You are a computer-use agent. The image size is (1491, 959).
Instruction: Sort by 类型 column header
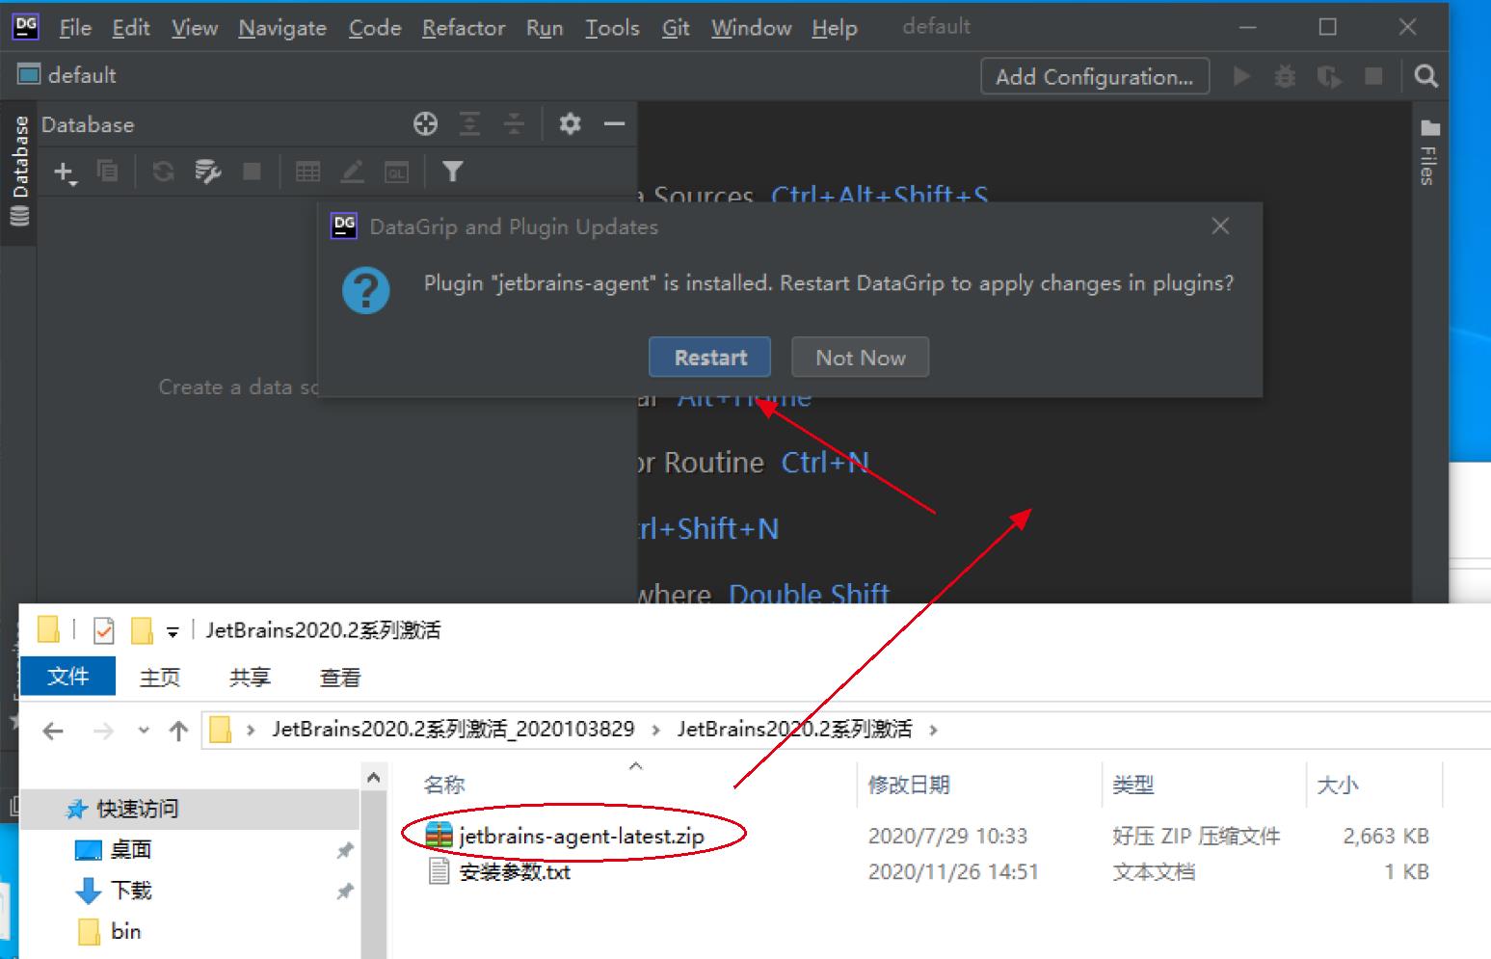pos(1132,785)
